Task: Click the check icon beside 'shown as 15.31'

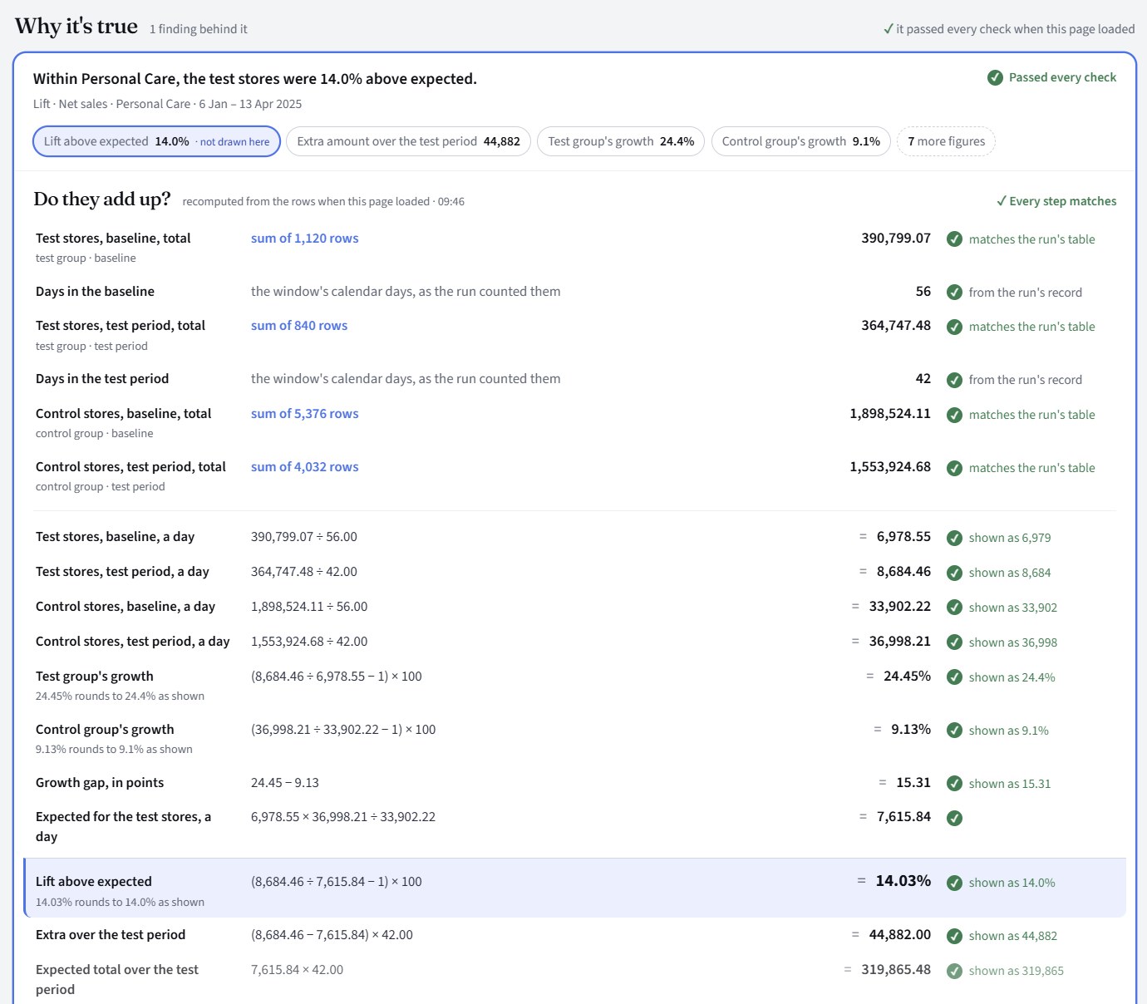Action: pos(955,784)
